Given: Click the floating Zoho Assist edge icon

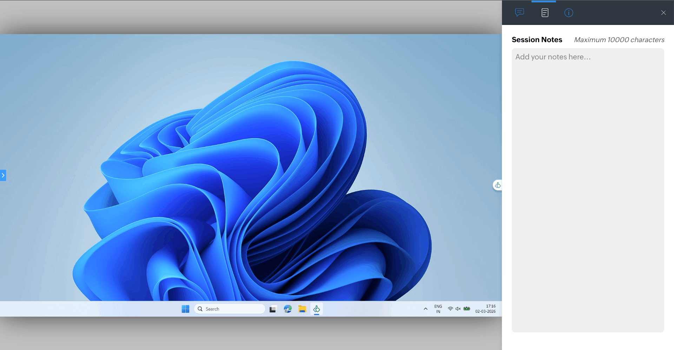Looking at the screenshot, I should (497, 185).
